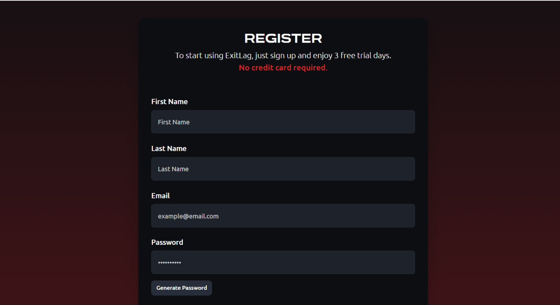Click the First Name label

tap(169, 102)
